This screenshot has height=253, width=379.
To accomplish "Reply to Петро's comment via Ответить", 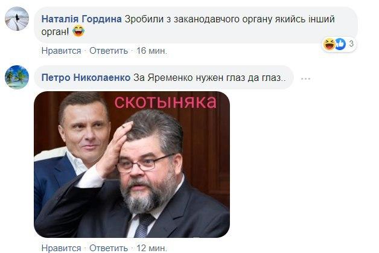I will pyautogui.click(x=109, y=248).
